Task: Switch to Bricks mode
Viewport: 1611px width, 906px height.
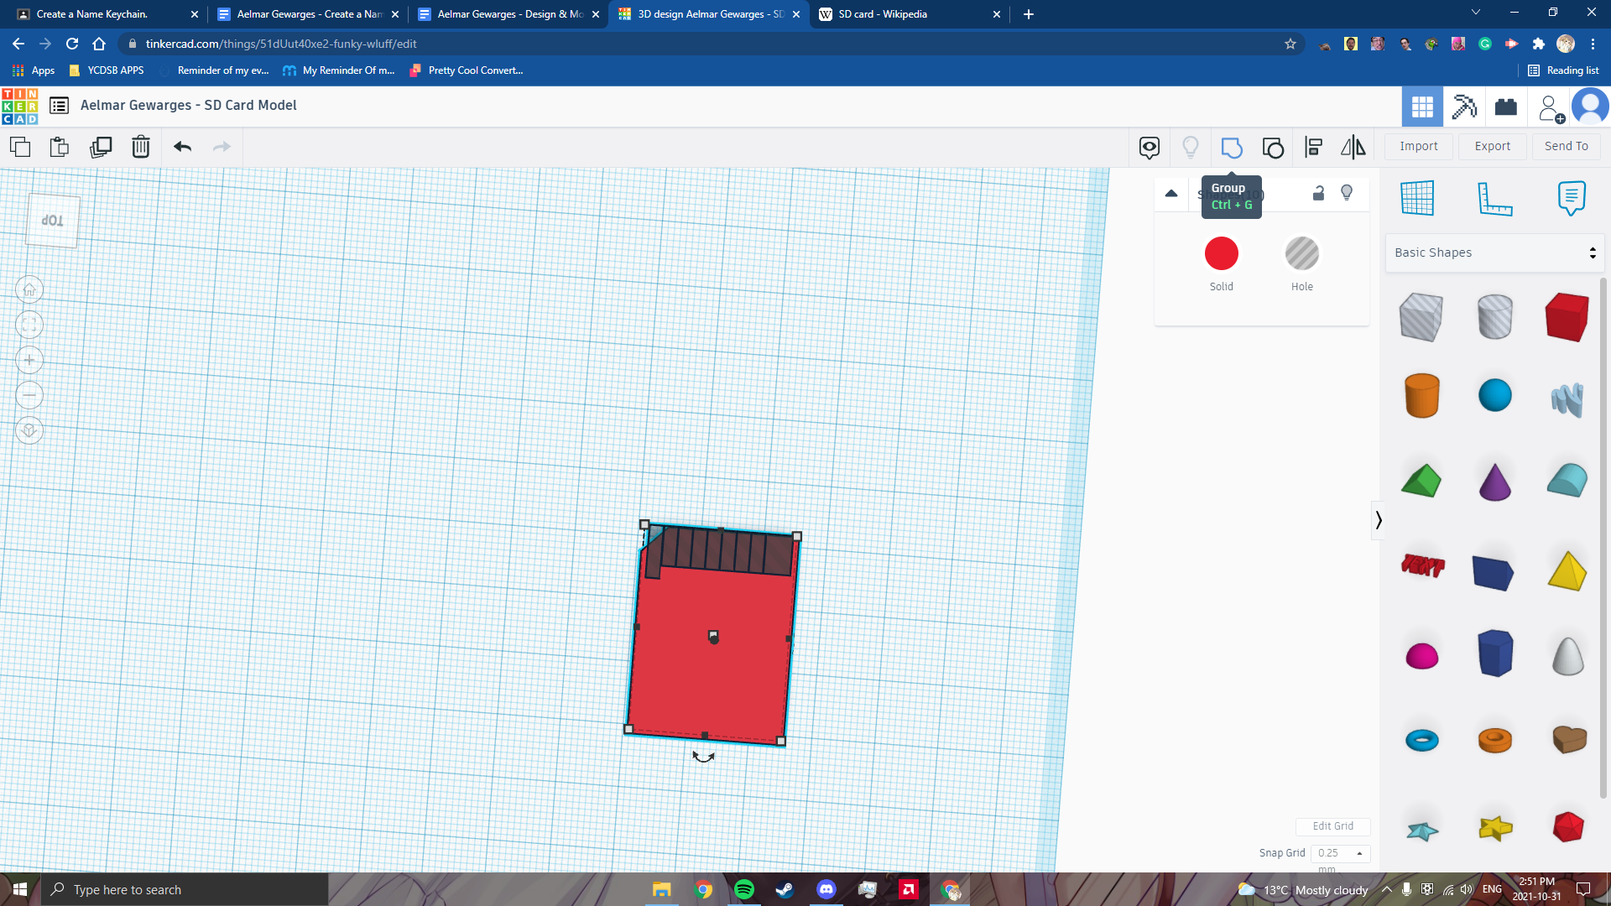Action: coord(1506,107)
